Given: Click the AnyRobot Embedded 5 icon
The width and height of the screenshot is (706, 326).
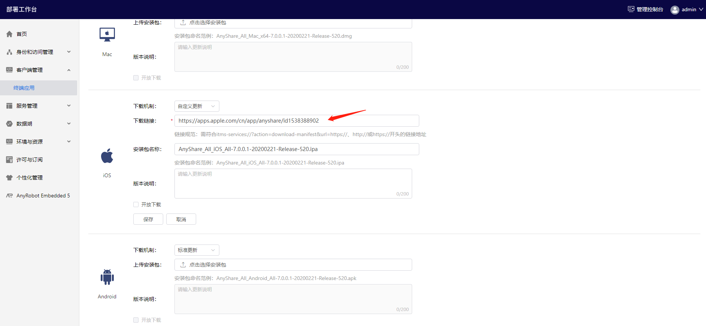Looking at the screenshot, I should 9,196.
